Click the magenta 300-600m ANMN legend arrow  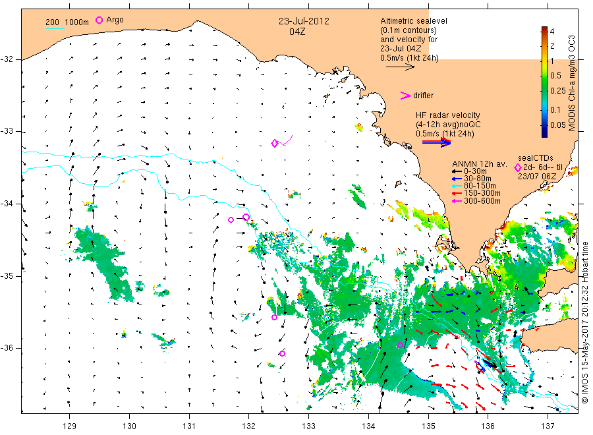(x=457, y=201)
